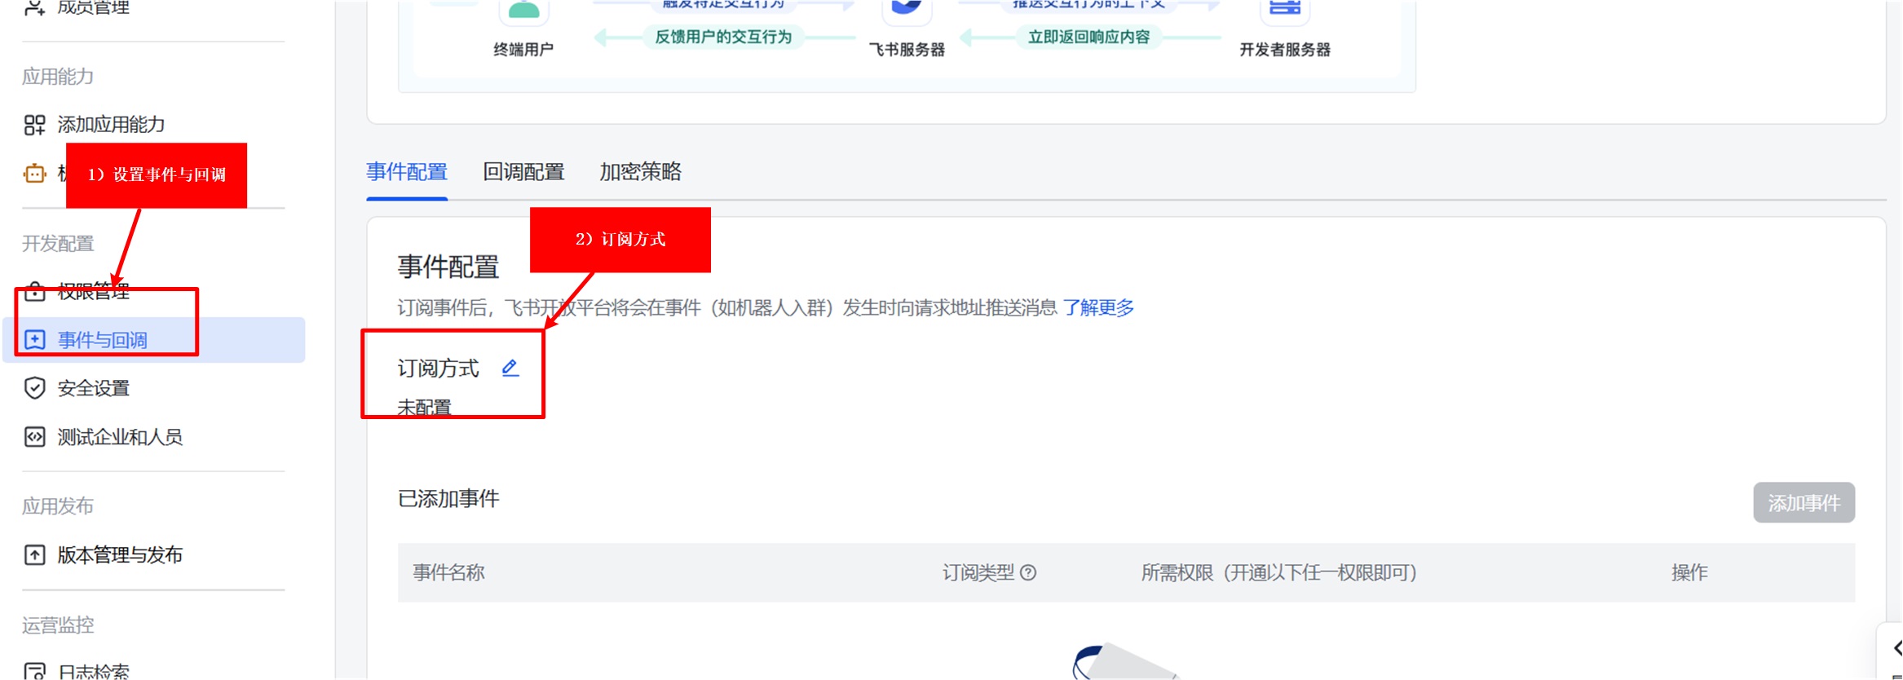Expand the collapsed side panel arrow
This screenshot has width=1903, height=680.
(1894, 649)
